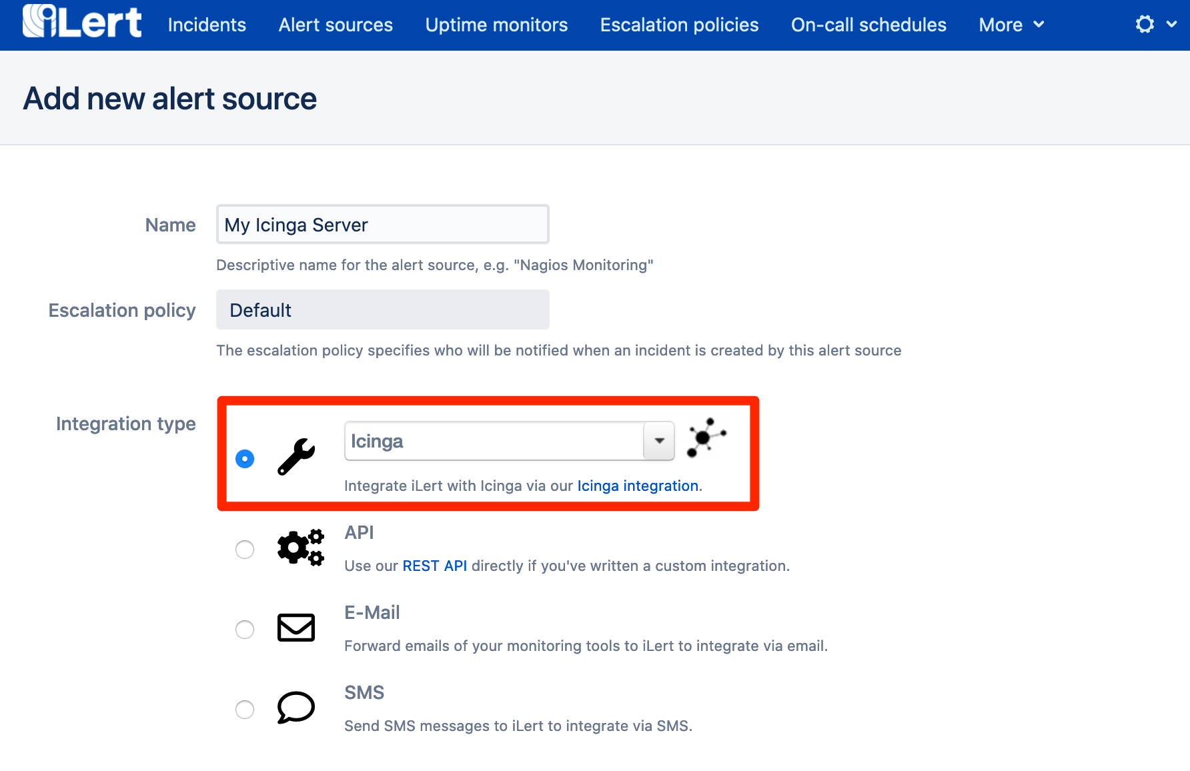Select the SMS radio button
This screenshot has width=1190, height=771.
245,710
